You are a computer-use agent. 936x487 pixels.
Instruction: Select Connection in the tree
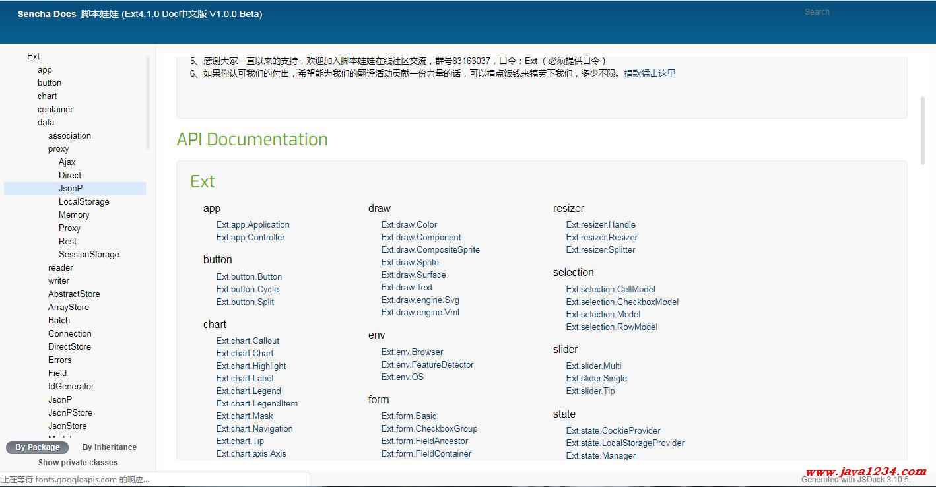point(70,334)
